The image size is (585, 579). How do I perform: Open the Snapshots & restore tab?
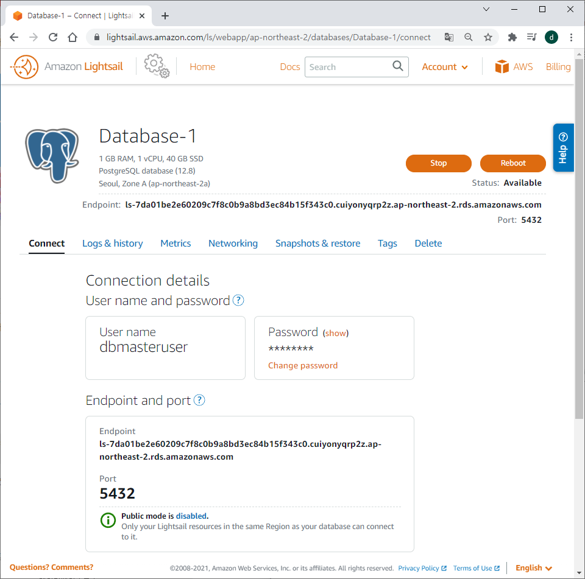[317, 243]
